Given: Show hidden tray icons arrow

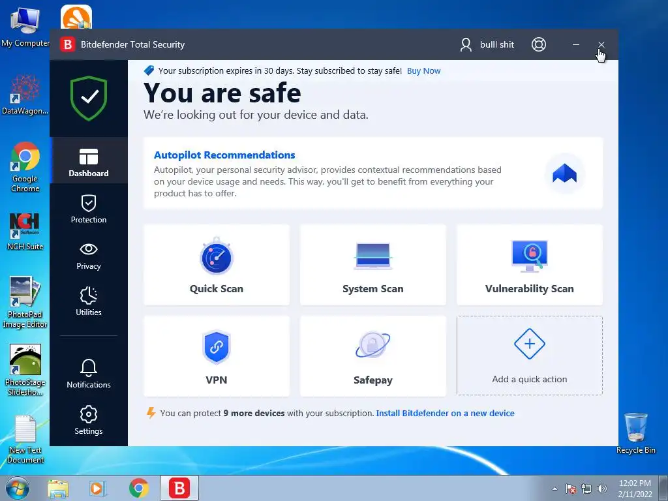Looking at the screenshot, I should [x=554, y=489].
